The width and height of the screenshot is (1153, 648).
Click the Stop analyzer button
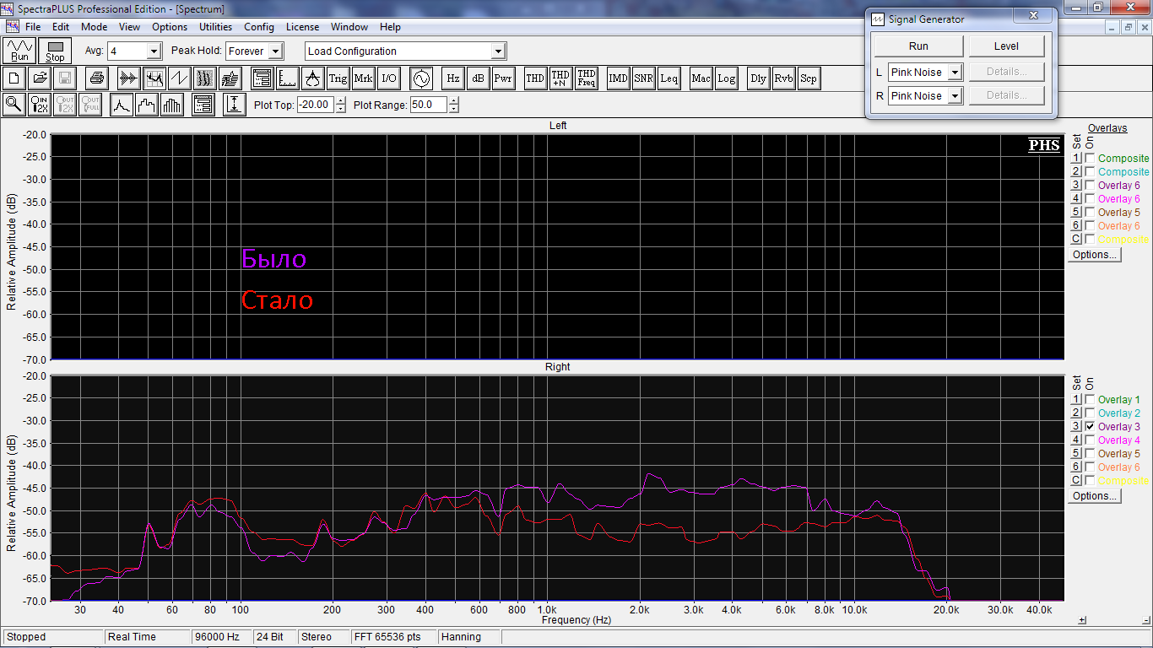tap(55, 51)
